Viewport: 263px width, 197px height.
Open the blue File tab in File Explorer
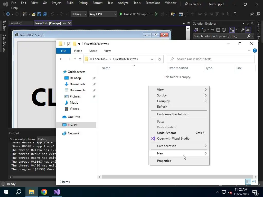[63, 51]
